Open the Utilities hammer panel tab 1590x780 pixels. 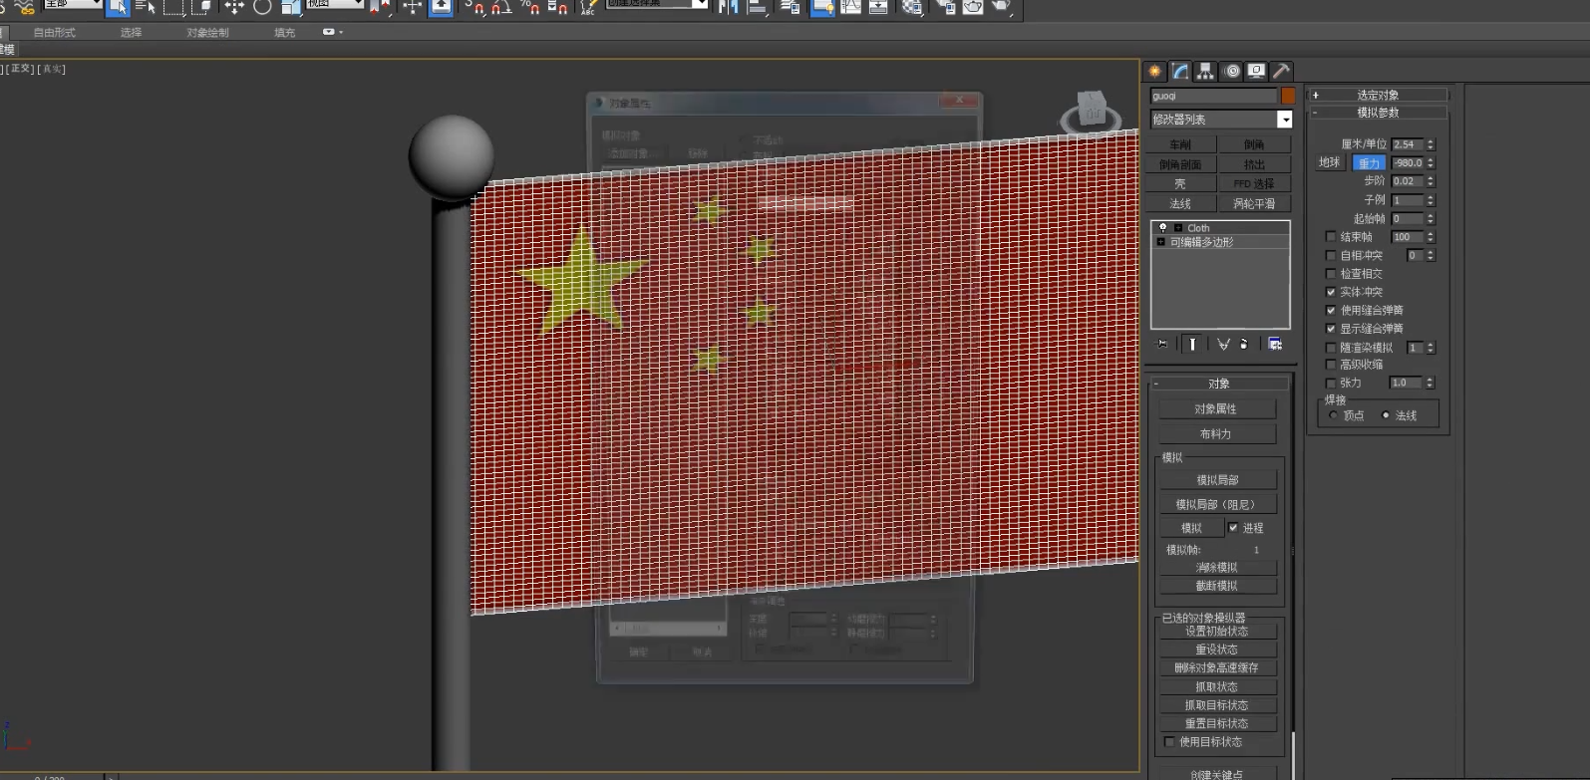[x=1282, y=71]
